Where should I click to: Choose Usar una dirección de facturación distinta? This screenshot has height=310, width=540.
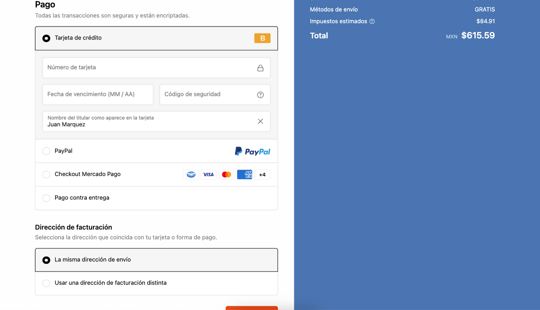click(46, 283)
